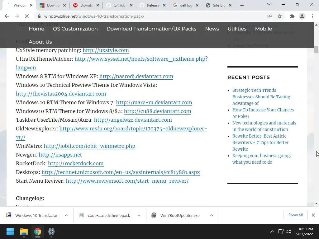
Task: View site information lock icon
Action: [40, 16]
